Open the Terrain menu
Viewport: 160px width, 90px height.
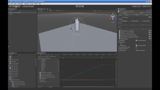tap(32, 3)
